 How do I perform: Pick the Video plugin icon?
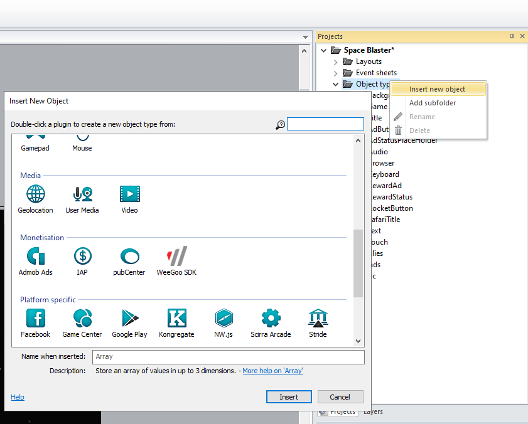[x=129, y=194]
